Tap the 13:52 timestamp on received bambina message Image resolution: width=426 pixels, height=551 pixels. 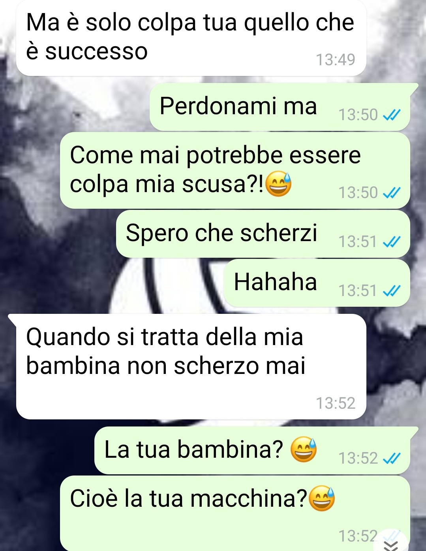pyautogui.click(x=336, y=403)
